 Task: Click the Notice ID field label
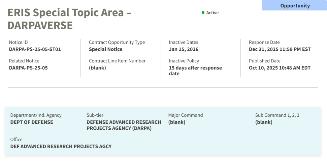coord(18,42)
